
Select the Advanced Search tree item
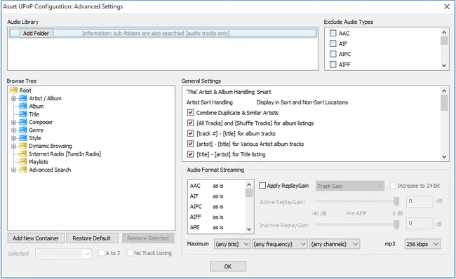pyautogui.click(x=50, y=170)
